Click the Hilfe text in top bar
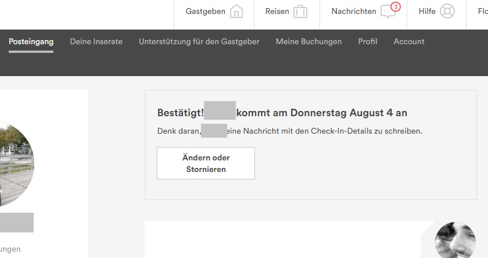Viewport: 488px width, 258px height. point(427,12)
